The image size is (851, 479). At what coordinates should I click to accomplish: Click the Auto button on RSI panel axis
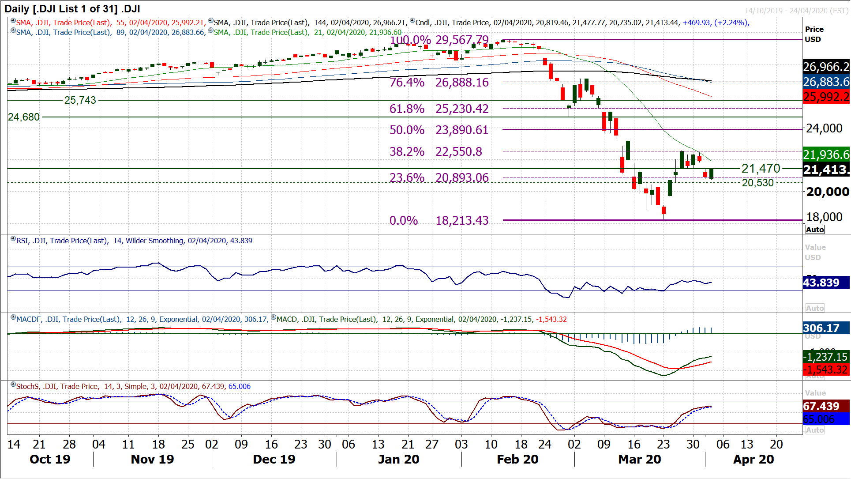[814, 308]
